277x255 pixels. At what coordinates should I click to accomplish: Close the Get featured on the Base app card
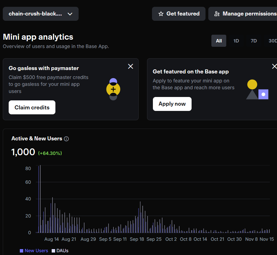(x=275, y=66)
